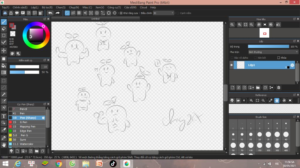Open TikTok from the taskbar

pyautogui.click(x=113, y=164)
